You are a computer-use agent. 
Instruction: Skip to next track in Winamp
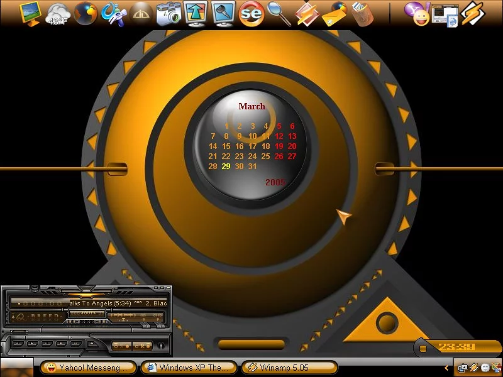click(76, 344)
